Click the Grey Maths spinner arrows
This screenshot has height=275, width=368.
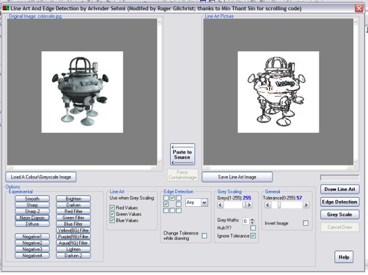[253, 221]
